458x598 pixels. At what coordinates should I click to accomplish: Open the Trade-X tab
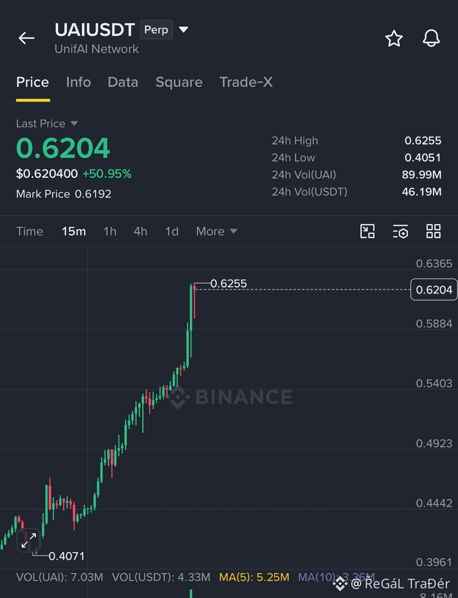click(246, 82)
